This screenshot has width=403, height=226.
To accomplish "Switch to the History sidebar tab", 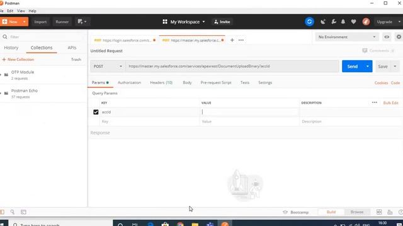I will click(x=11, y=48).
